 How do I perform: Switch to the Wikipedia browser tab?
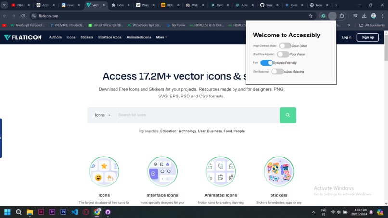(144, 5)
